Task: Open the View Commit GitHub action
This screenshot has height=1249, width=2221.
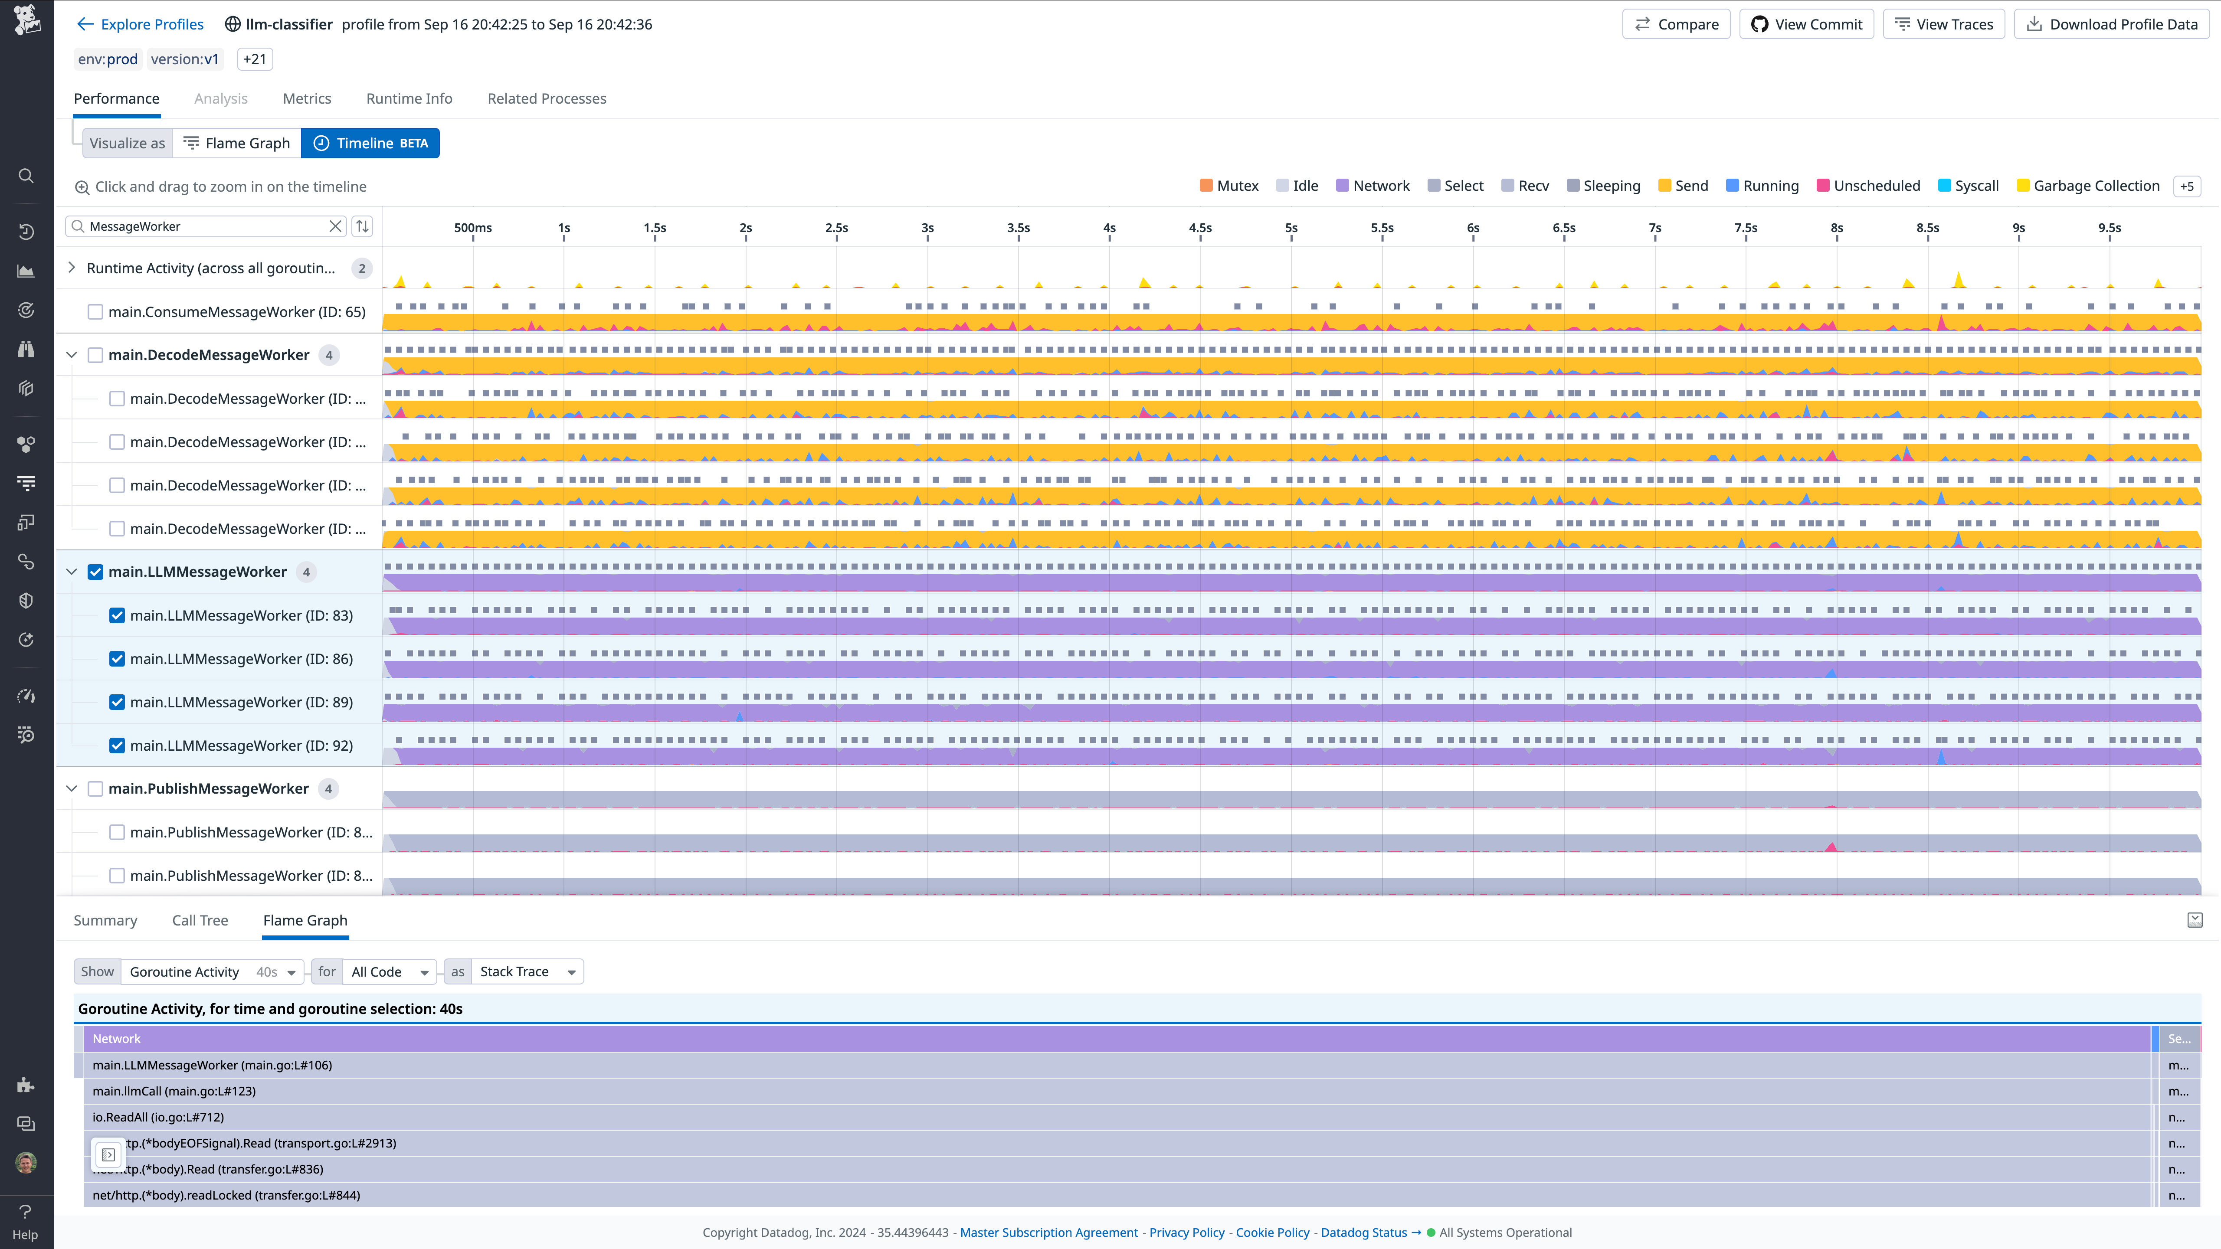Action: coord(1805,23)
